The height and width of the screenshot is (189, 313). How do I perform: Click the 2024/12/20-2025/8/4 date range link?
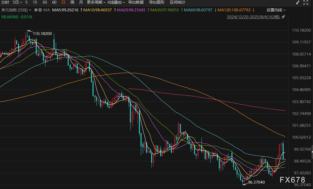(253, 17)
